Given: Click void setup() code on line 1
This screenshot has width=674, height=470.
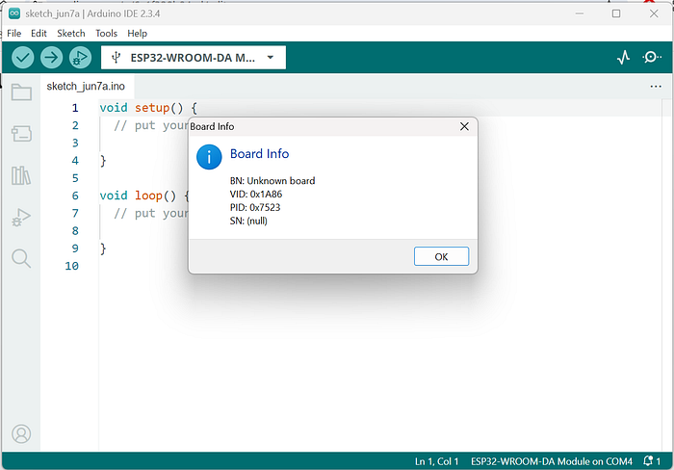Looking at the screenshot, I should (x=148, y=108).
